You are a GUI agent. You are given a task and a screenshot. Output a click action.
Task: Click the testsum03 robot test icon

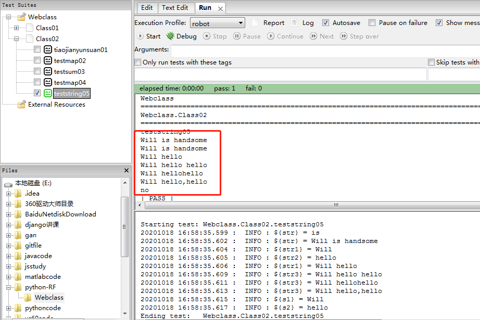tap(48, 72)
